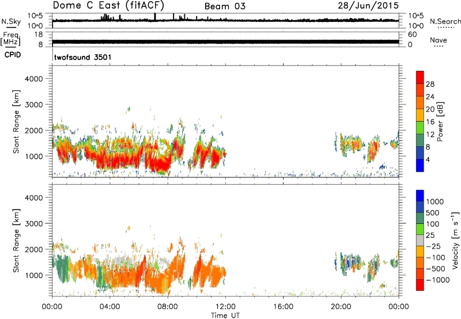This screenshot has width=461, height=319.
Task: Click the '-1000' velocity colorbar value
Action: pos(438,280)
